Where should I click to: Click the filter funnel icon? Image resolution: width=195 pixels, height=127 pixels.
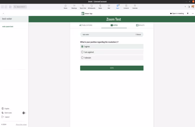188,14
